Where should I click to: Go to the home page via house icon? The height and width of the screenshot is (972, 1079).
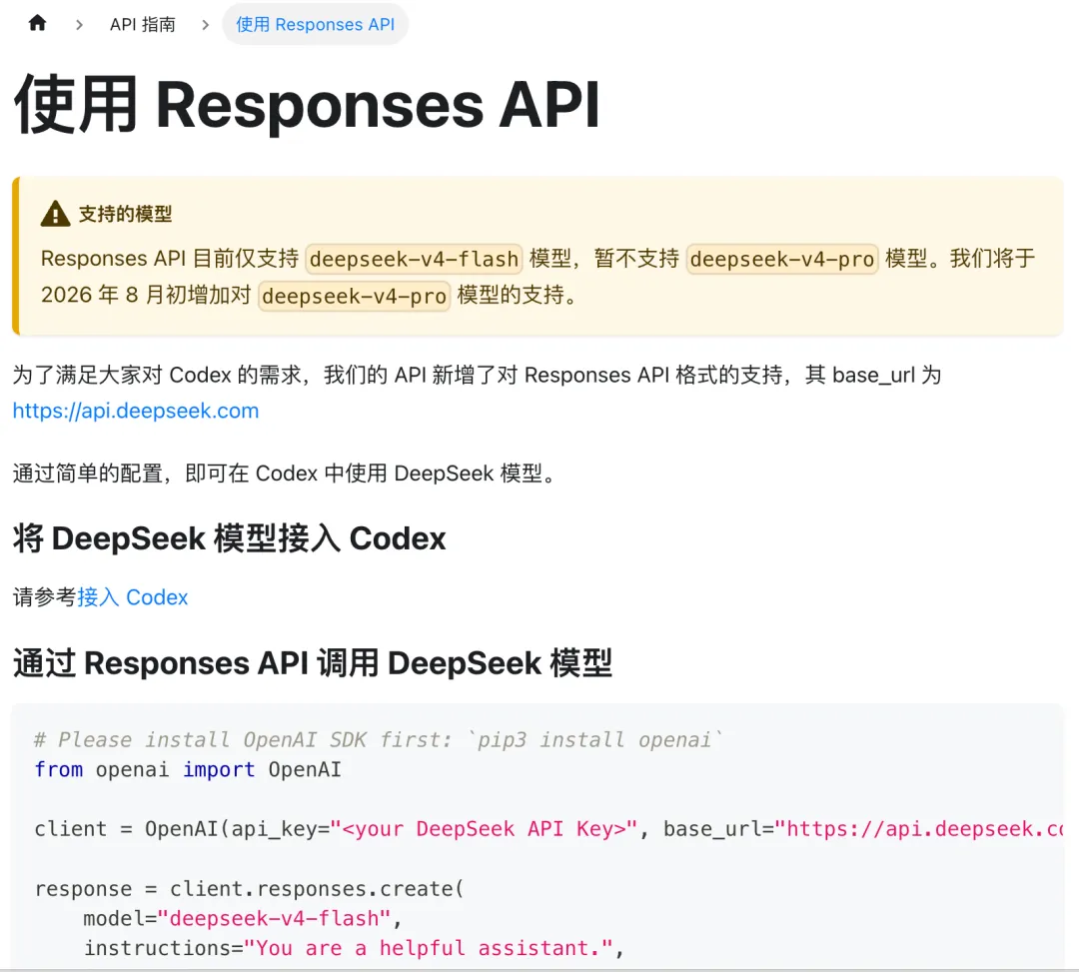click(37, 23)
